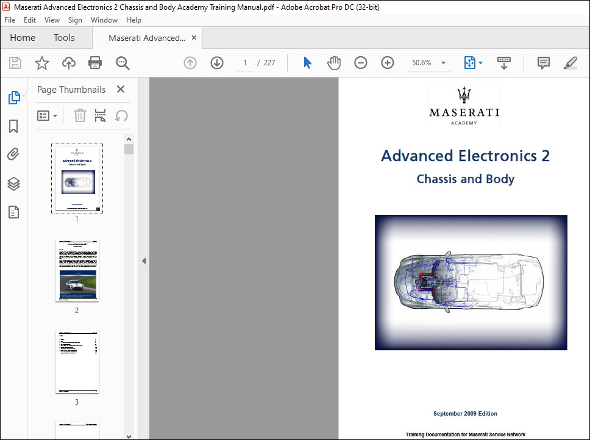590x440 pixels.
Task: Switch to the Home tab
Action: pos(23,38)
